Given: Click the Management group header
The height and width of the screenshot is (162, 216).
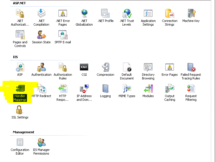Looking at the screenshot, I should coord(23,132).
